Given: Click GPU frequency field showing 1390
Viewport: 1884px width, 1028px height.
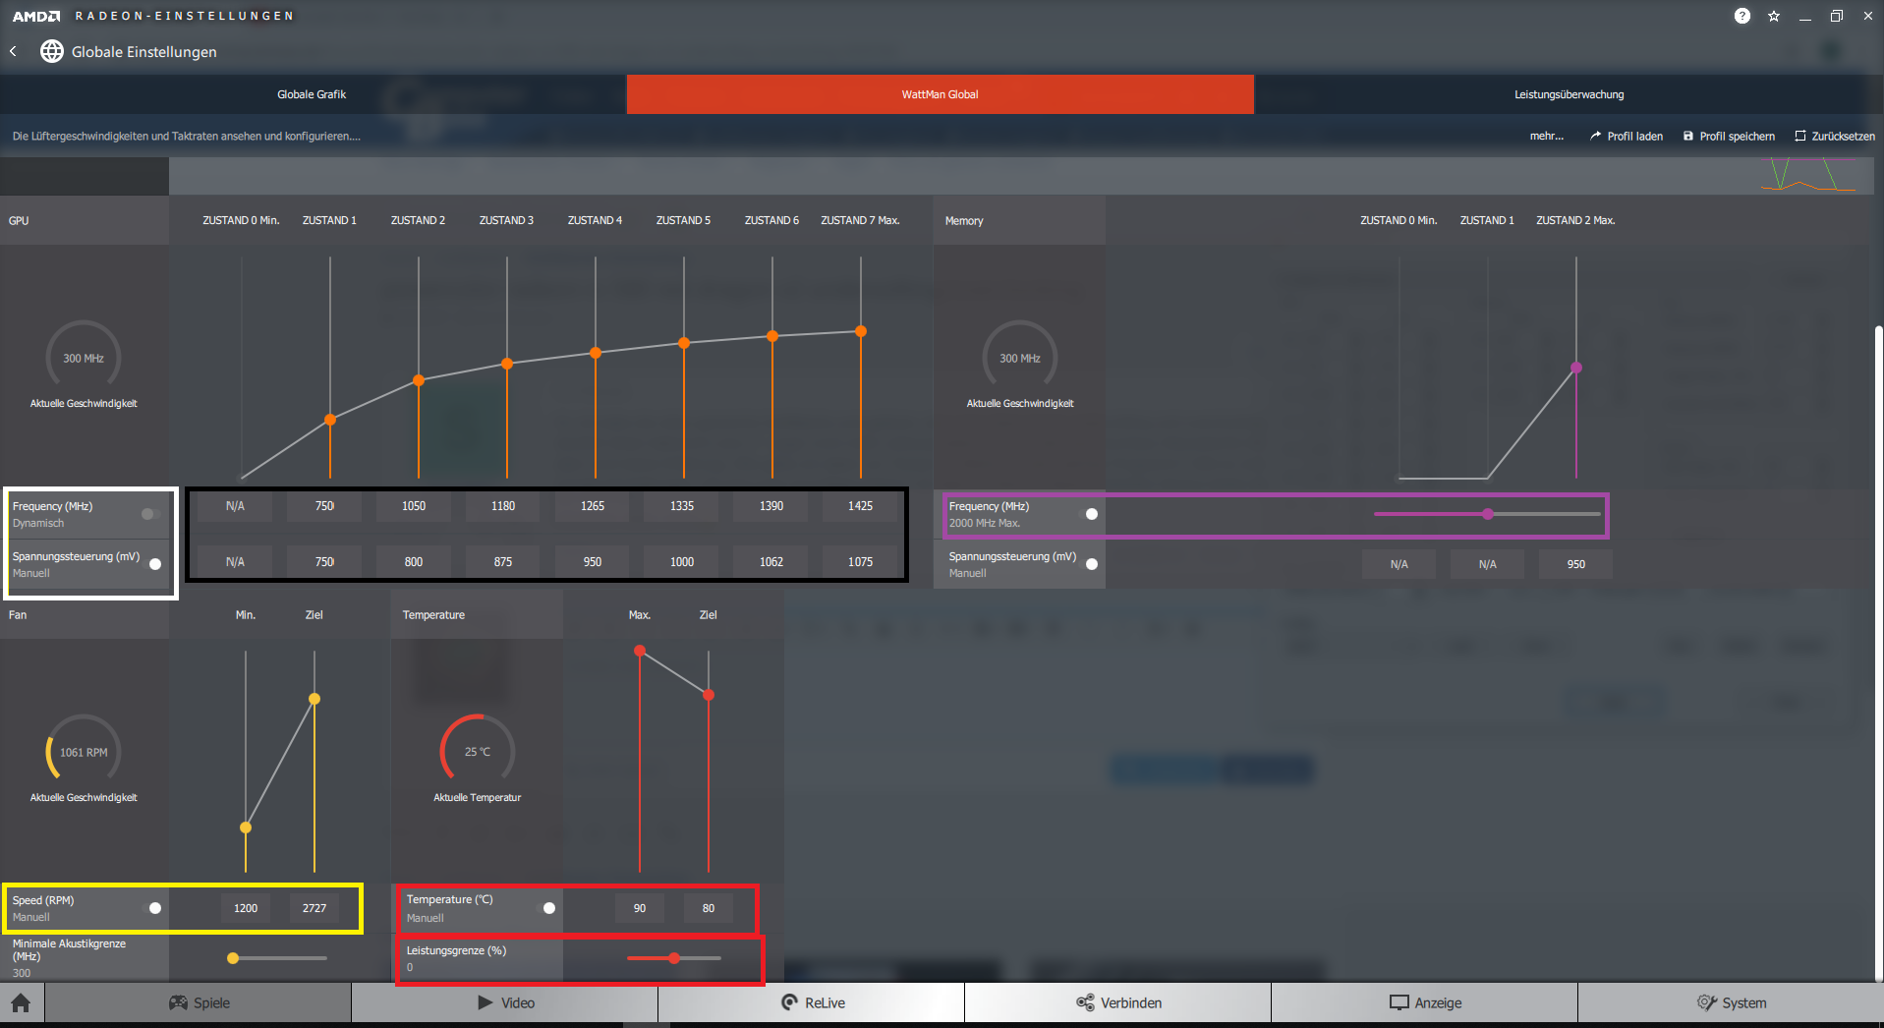Looking at the screenshot, I should [771, 506].
